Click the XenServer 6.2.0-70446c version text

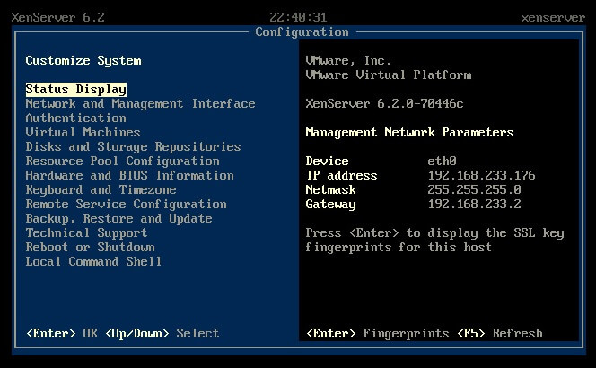385,104
